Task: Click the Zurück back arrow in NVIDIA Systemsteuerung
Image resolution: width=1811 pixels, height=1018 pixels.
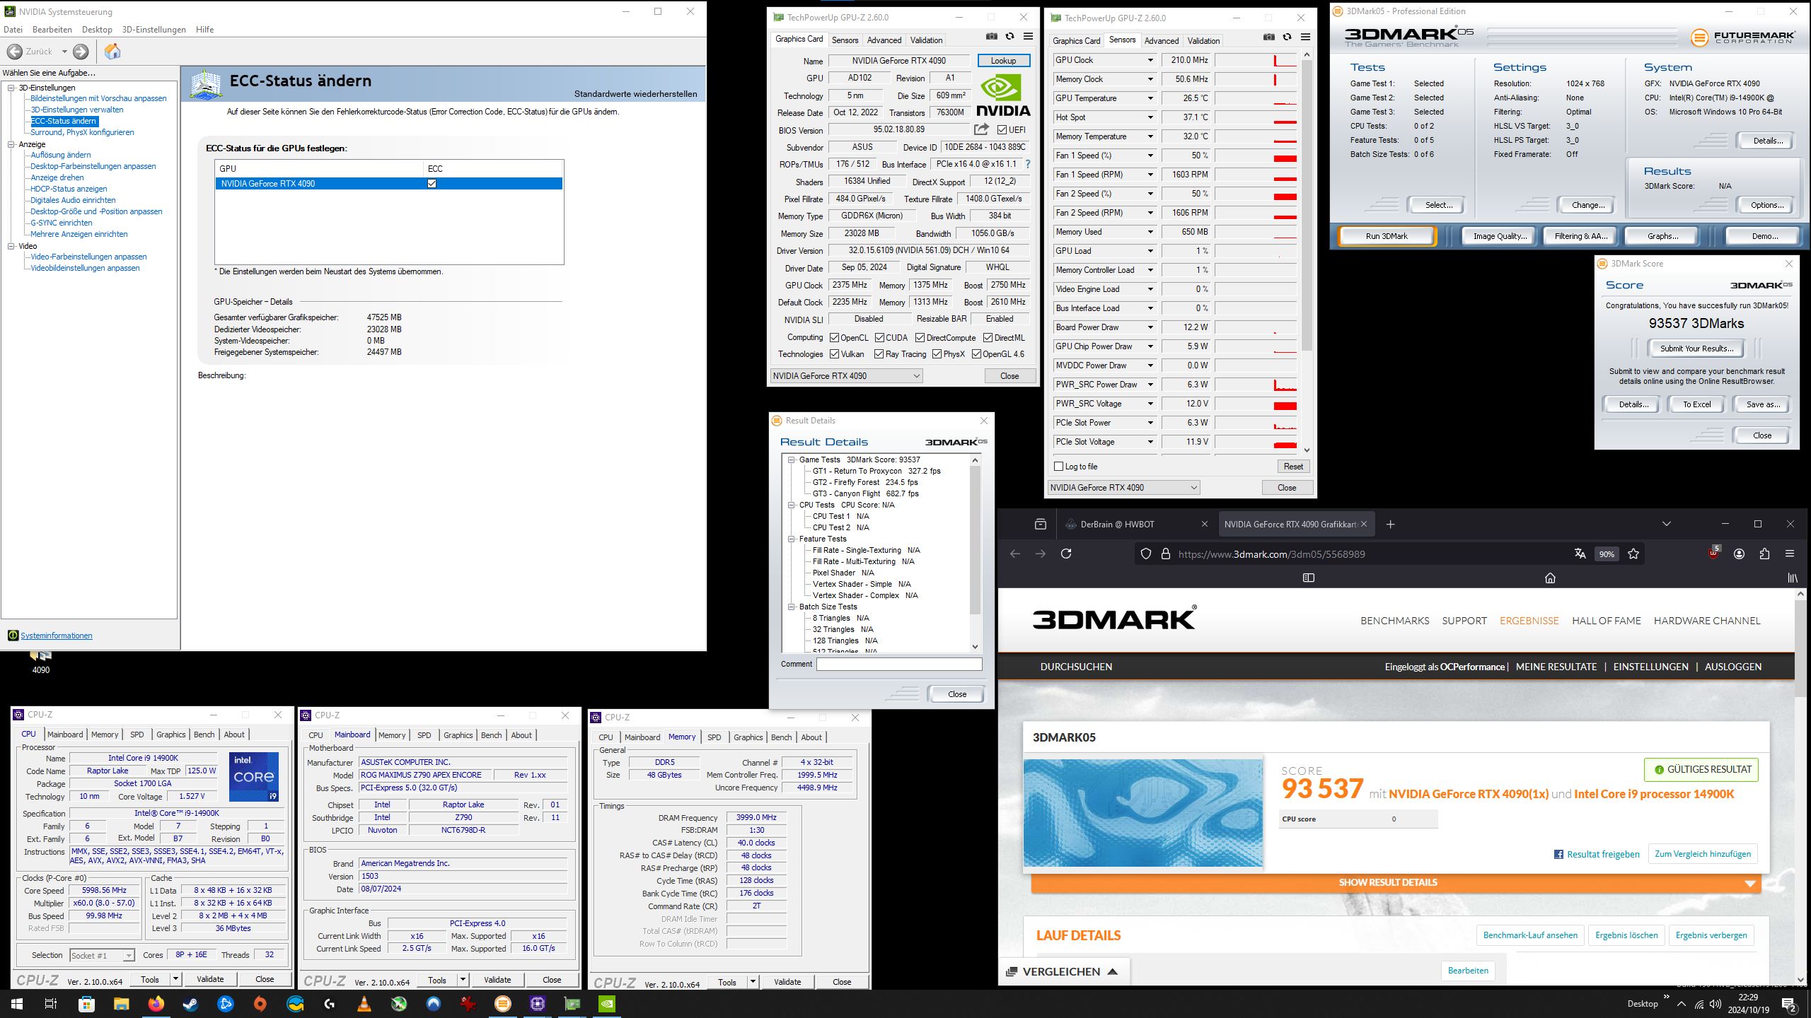Action: click(x=14, y=51)
